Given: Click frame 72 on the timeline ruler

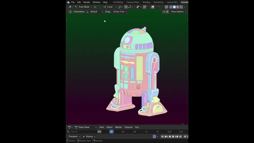Looking at the screenshot, I should 146,132.
